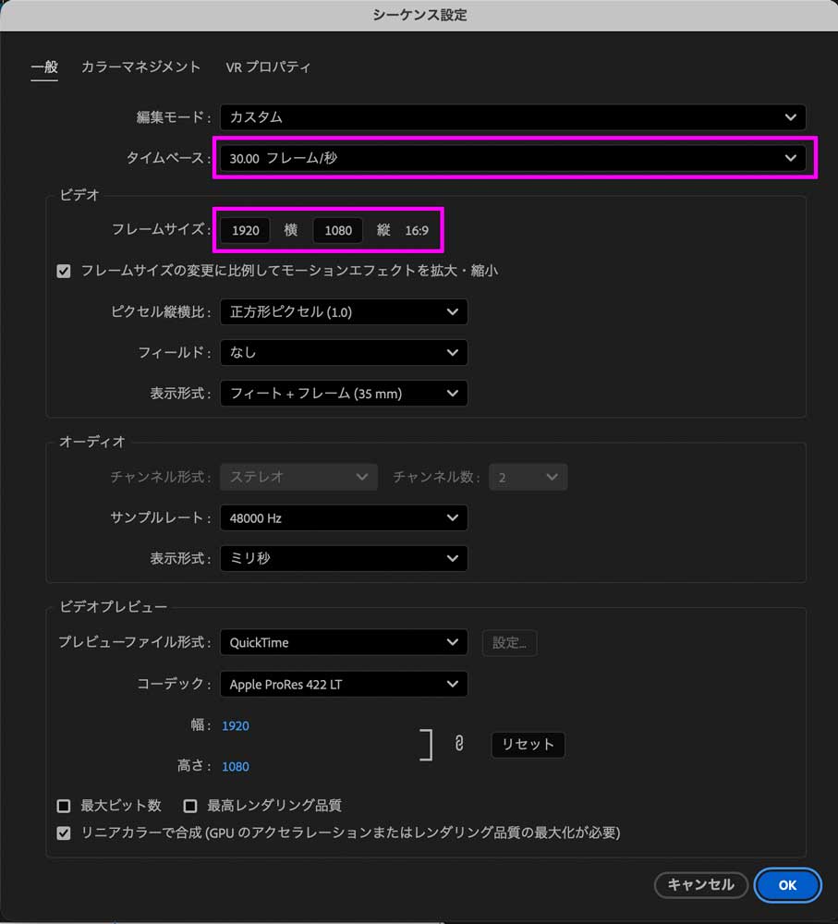This screenshot has width=838, height=924.
Task: Open the video 表示形式 feet+frames dropdown
Action: (344, 394)
